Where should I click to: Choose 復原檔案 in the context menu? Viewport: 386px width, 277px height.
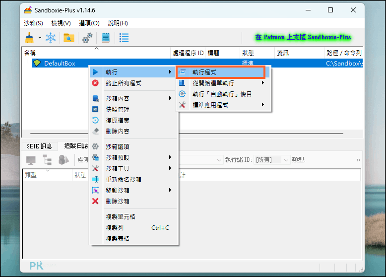click(132, 121)
